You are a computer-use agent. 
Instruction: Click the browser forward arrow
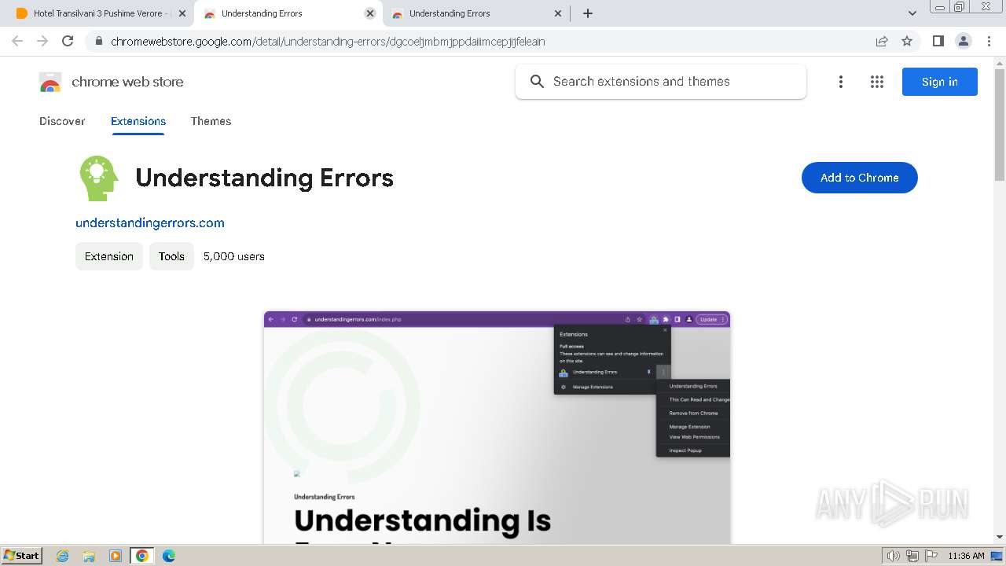click(42, 41)
